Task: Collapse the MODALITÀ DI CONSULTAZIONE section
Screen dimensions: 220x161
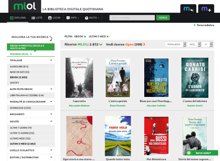Action: pos(31,102)
